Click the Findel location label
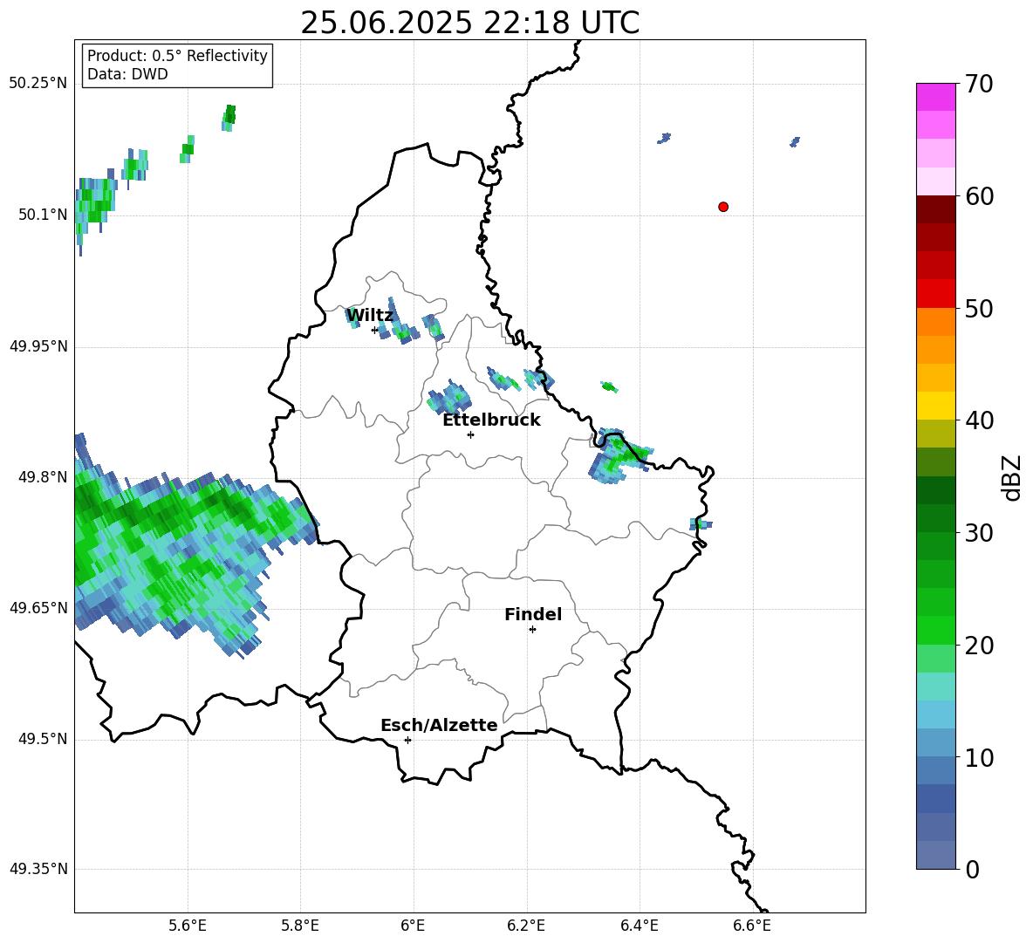The image size is (1033, 943). click(533, 614)
